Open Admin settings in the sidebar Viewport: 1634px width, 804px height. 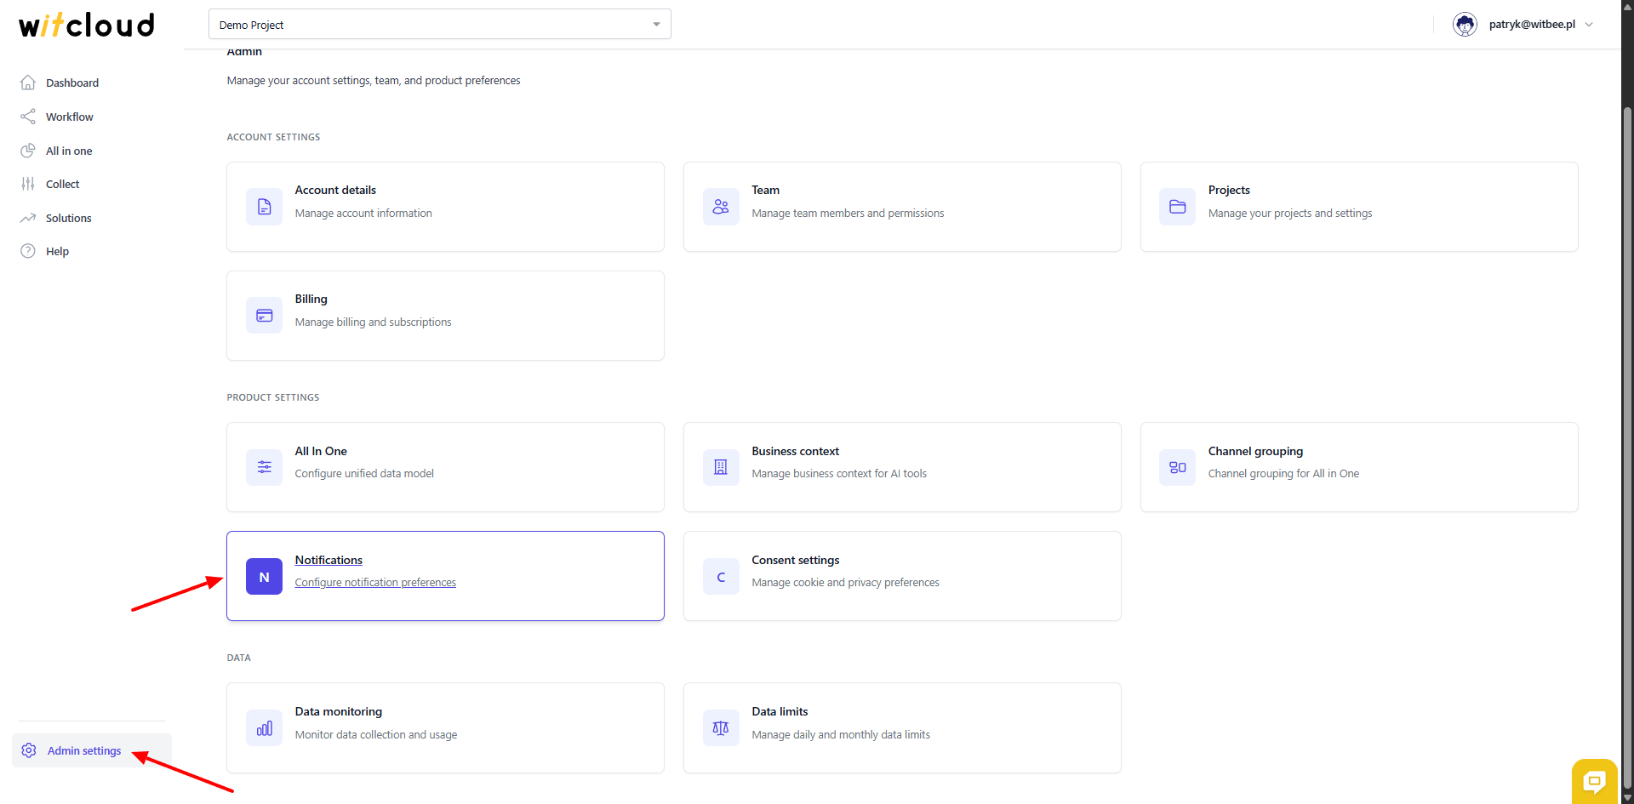point(84,750)
